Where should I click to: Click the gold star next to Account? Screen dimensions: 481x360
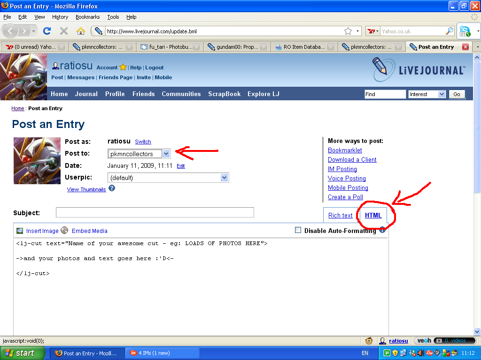pos(123,67)
